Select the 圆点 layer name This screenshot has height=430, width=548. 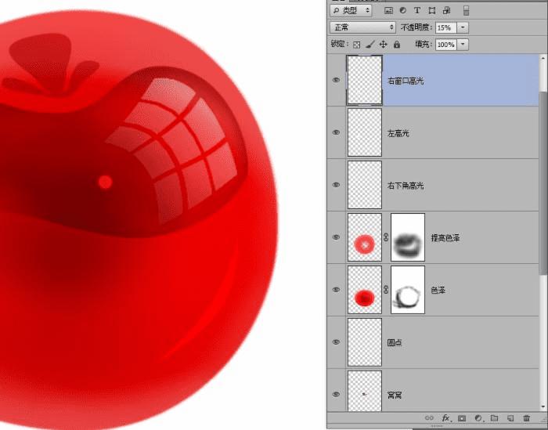[x=395, y=342]
